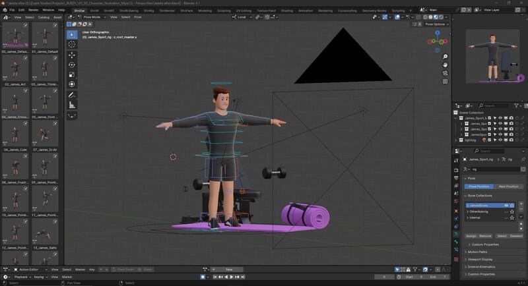
Task: Toggle visibility eye of JamesBones collection
Action: tap(506, 206)
